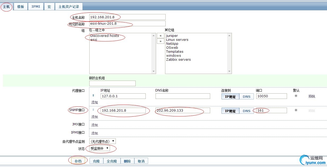Screen dimensions: 327x167
Task: Select default radio for agent interface
Action: tap(296, 96)
